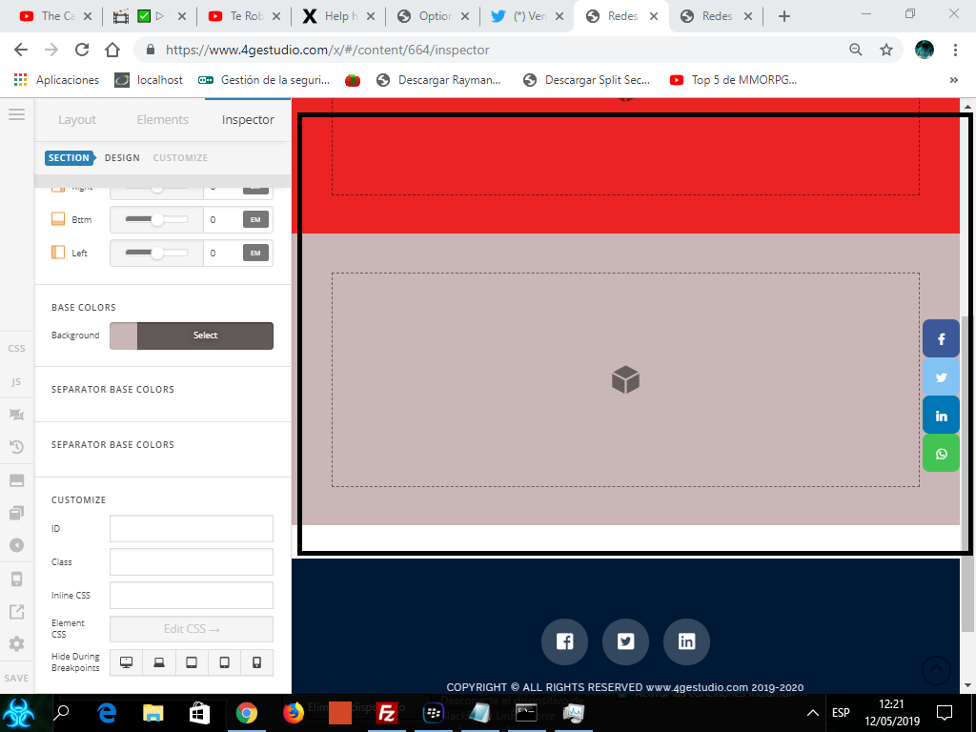Click SAVE at bottom of sidebar
Screen dimensions: 976x732
[17, 678]
